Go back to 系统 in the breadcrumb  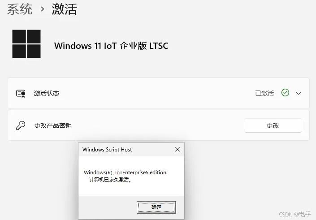click(20, 9)
